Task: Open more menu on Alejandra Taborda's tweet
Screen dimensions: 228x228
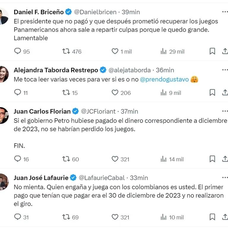Action: click(225, 70)
